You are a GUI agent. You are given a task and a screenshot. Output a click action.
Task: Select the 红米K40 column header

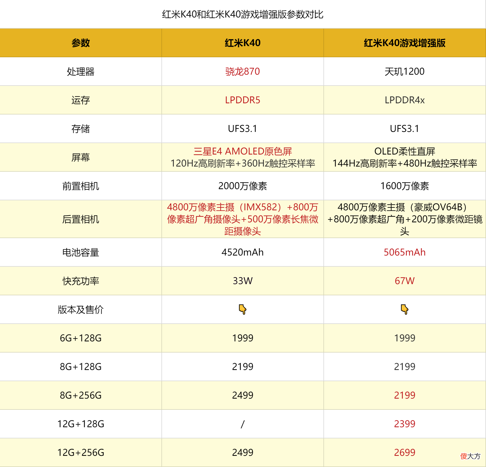point(242,43)
